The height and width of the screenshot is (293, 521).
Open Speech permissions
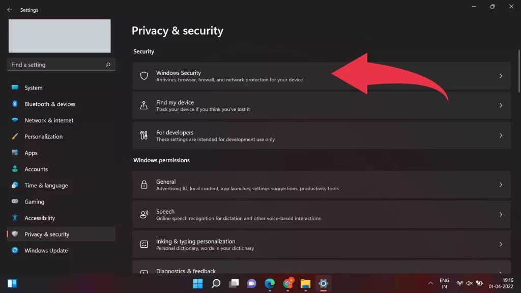click(322, 214)
